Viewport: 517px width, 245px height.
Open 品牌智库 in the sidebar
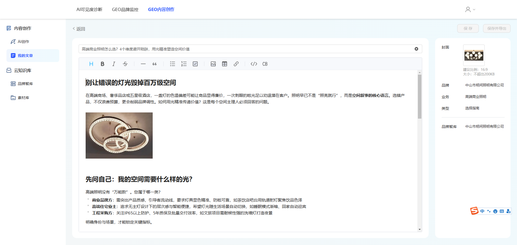tap(25, 84)
